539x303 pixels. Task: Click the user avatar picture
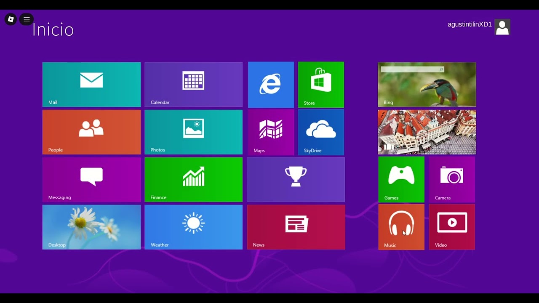pyautogui.click(x=502, y=27)
